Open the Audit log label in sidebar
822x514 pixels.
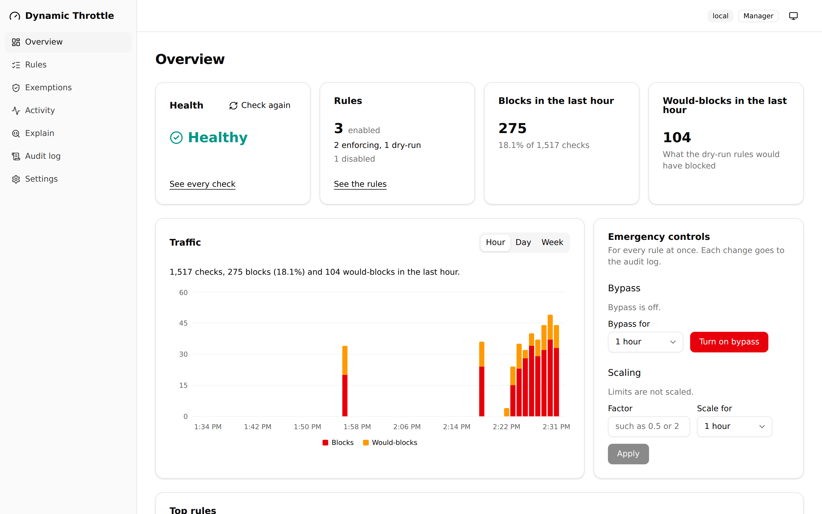(x=43, y=156)
